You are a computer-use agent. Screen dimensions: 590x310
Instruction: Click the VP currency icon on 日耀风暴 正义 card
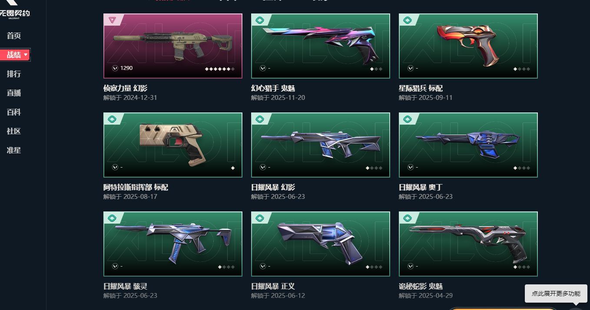point(262,266)
